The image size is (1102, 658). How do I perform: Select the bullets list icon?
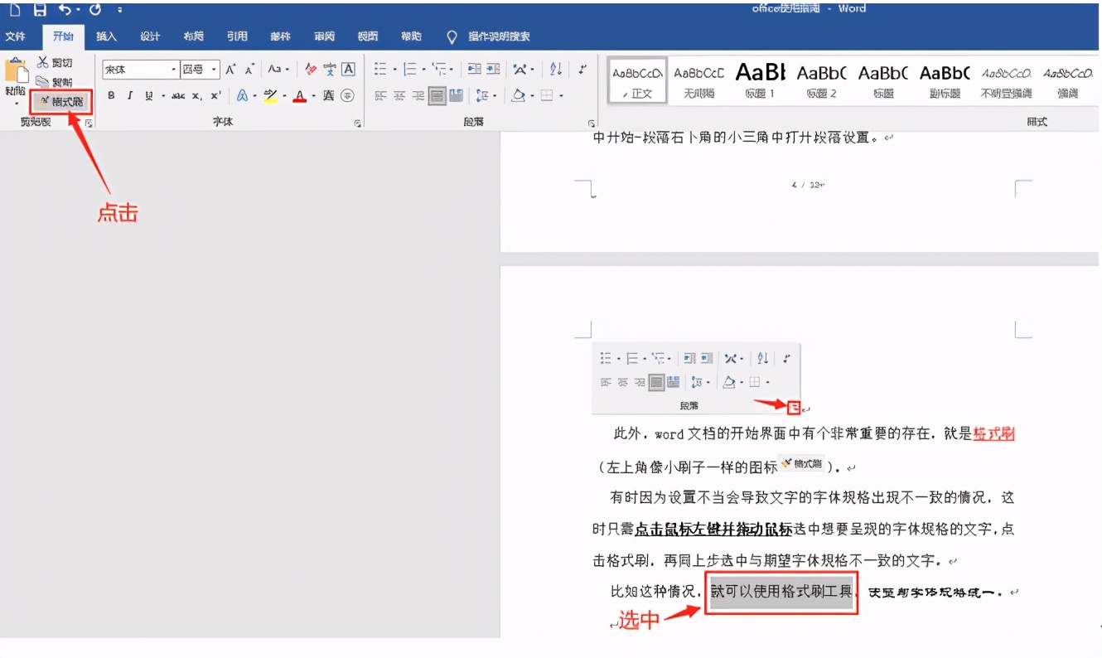(x=380, y=68)
